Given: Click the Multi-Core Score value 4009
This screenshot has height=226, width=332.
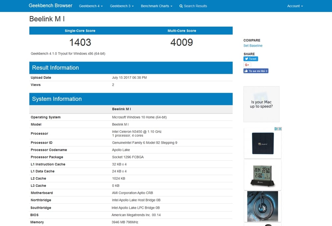Looking at the screenshot, I should [182, 43].
